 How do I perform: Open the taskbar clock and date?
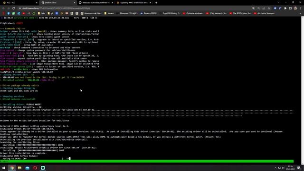(290, 168)
